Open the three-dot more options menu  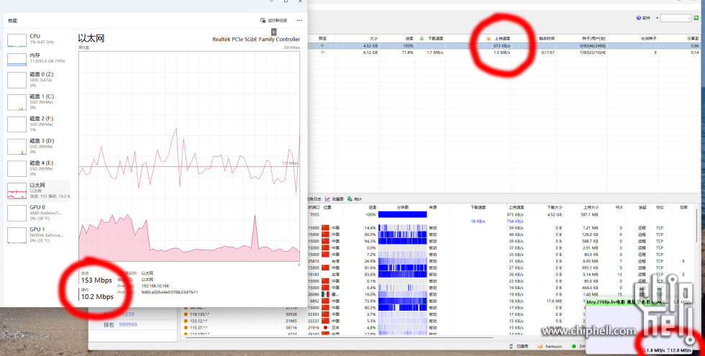click(x=299, y=21)
